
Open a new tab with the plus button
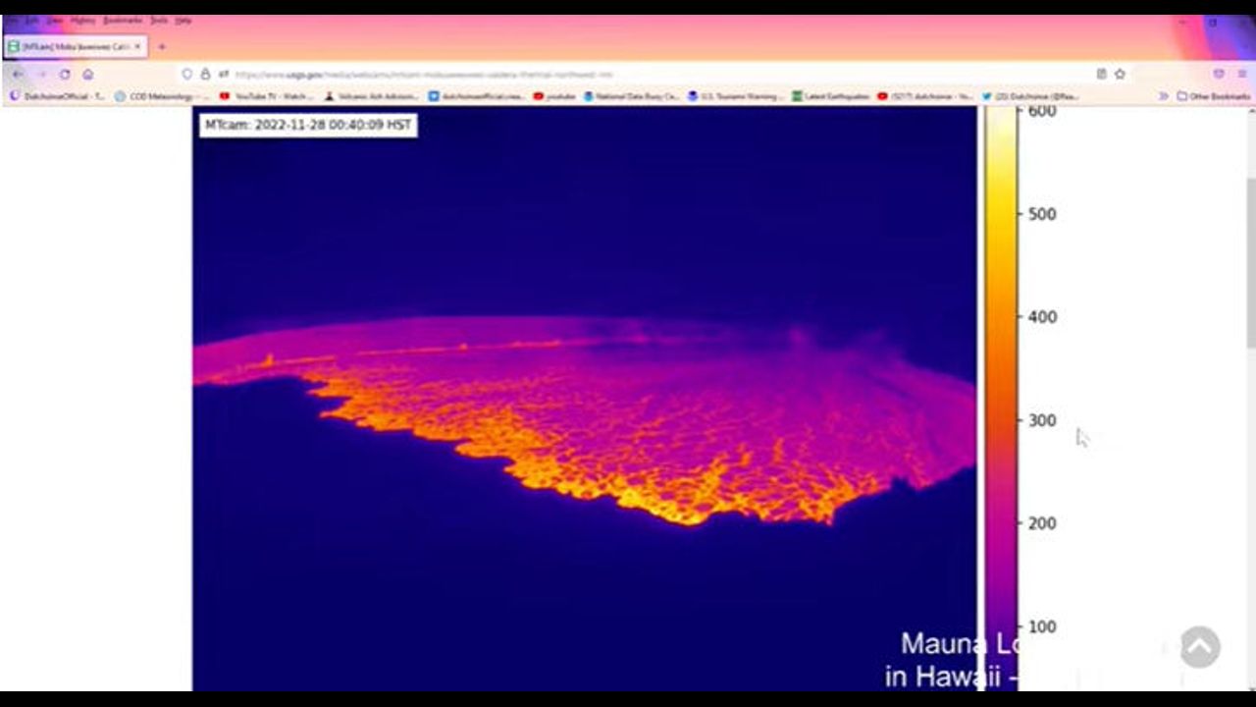point(162,47)
